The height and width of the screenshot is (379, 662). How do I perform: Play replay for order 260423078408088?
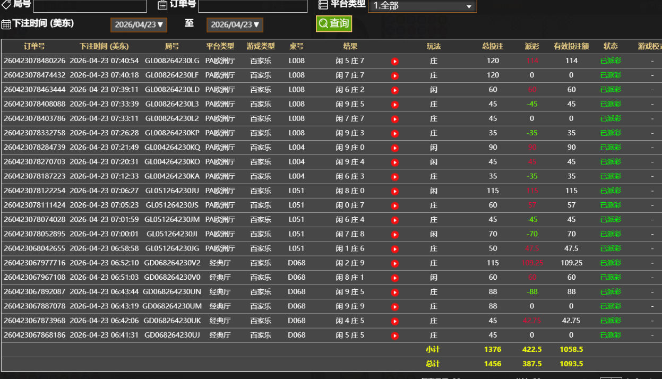[x=395, y=105]
